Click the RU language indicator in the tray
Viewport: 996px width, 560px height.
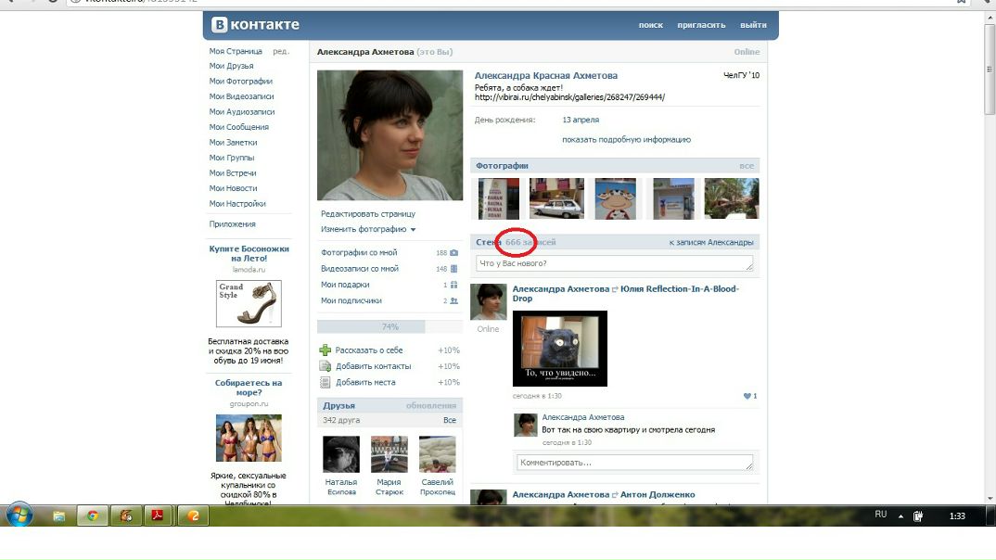click(x=880, y=515)
